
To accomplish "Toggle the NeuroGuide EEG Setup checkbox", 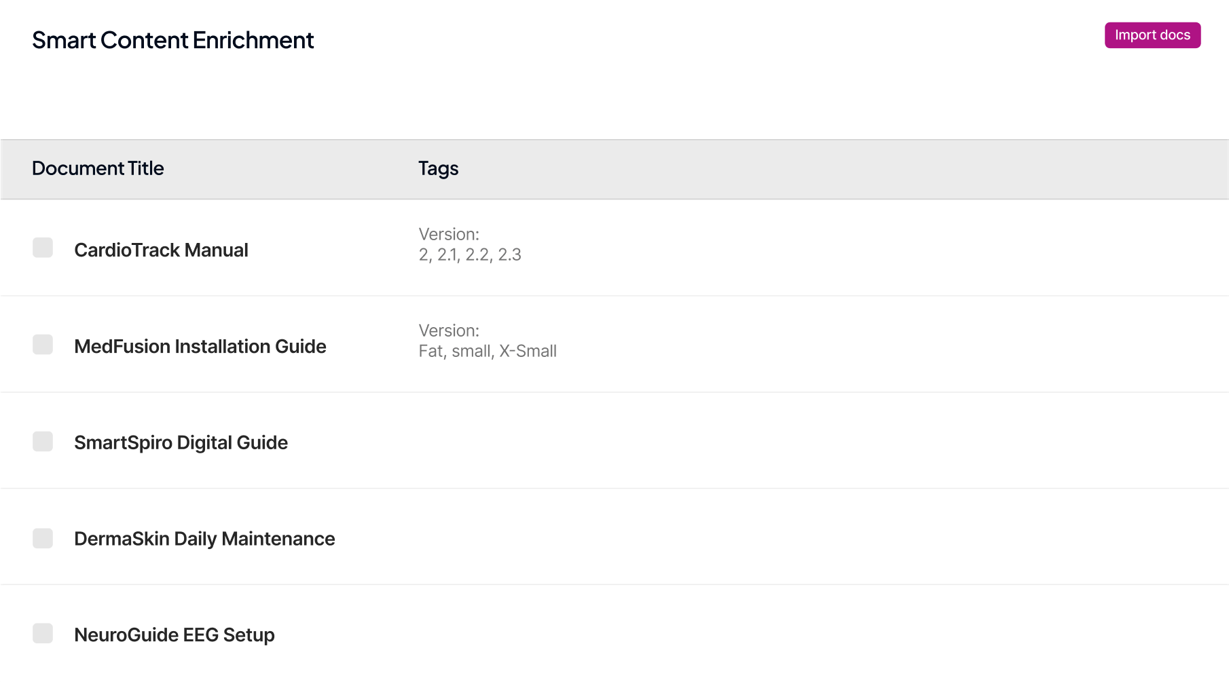I will coord(43,633).
